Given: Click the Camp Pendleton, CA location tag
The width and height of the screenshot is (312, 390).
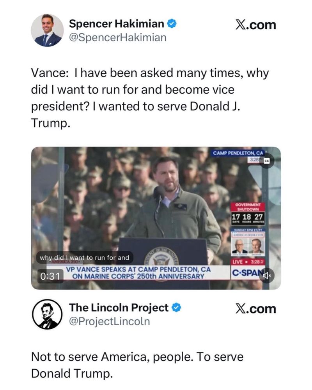Looking at the screenshot, I should pyautogui.click(x=238, y=153).
